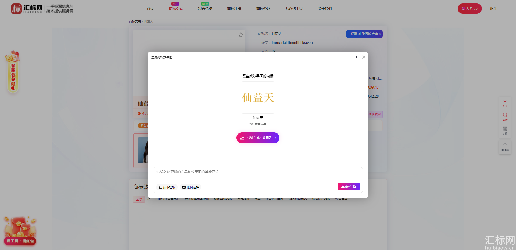
Task: Minimize the 生成商标效果图 dialog
Action: [352, 57]
